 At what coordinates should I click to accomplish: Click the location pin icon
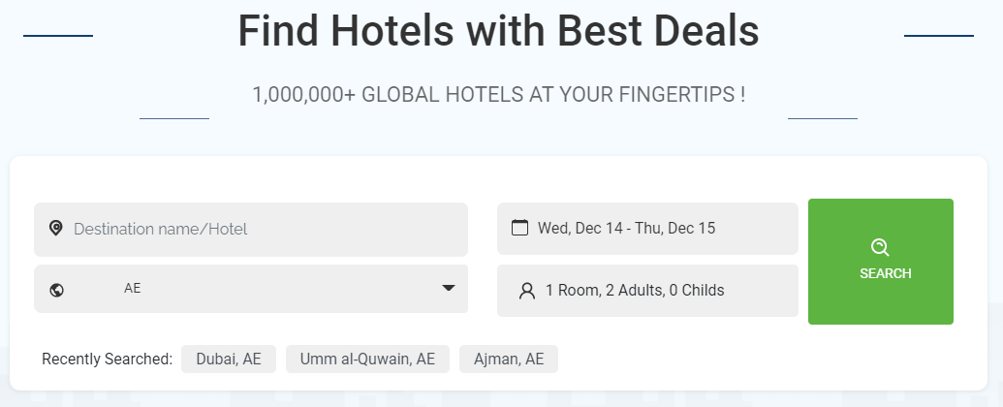point(56,229)
